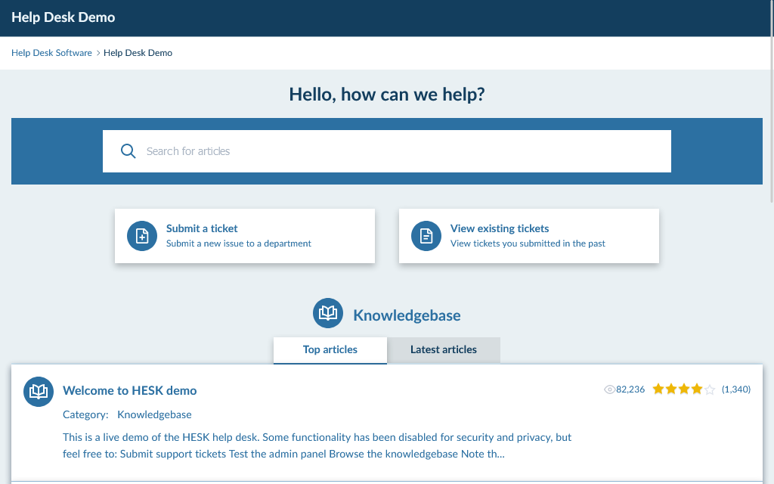Select the View existing tickets heading
Screen dimensions: 774x484
[x=500, y=228]
